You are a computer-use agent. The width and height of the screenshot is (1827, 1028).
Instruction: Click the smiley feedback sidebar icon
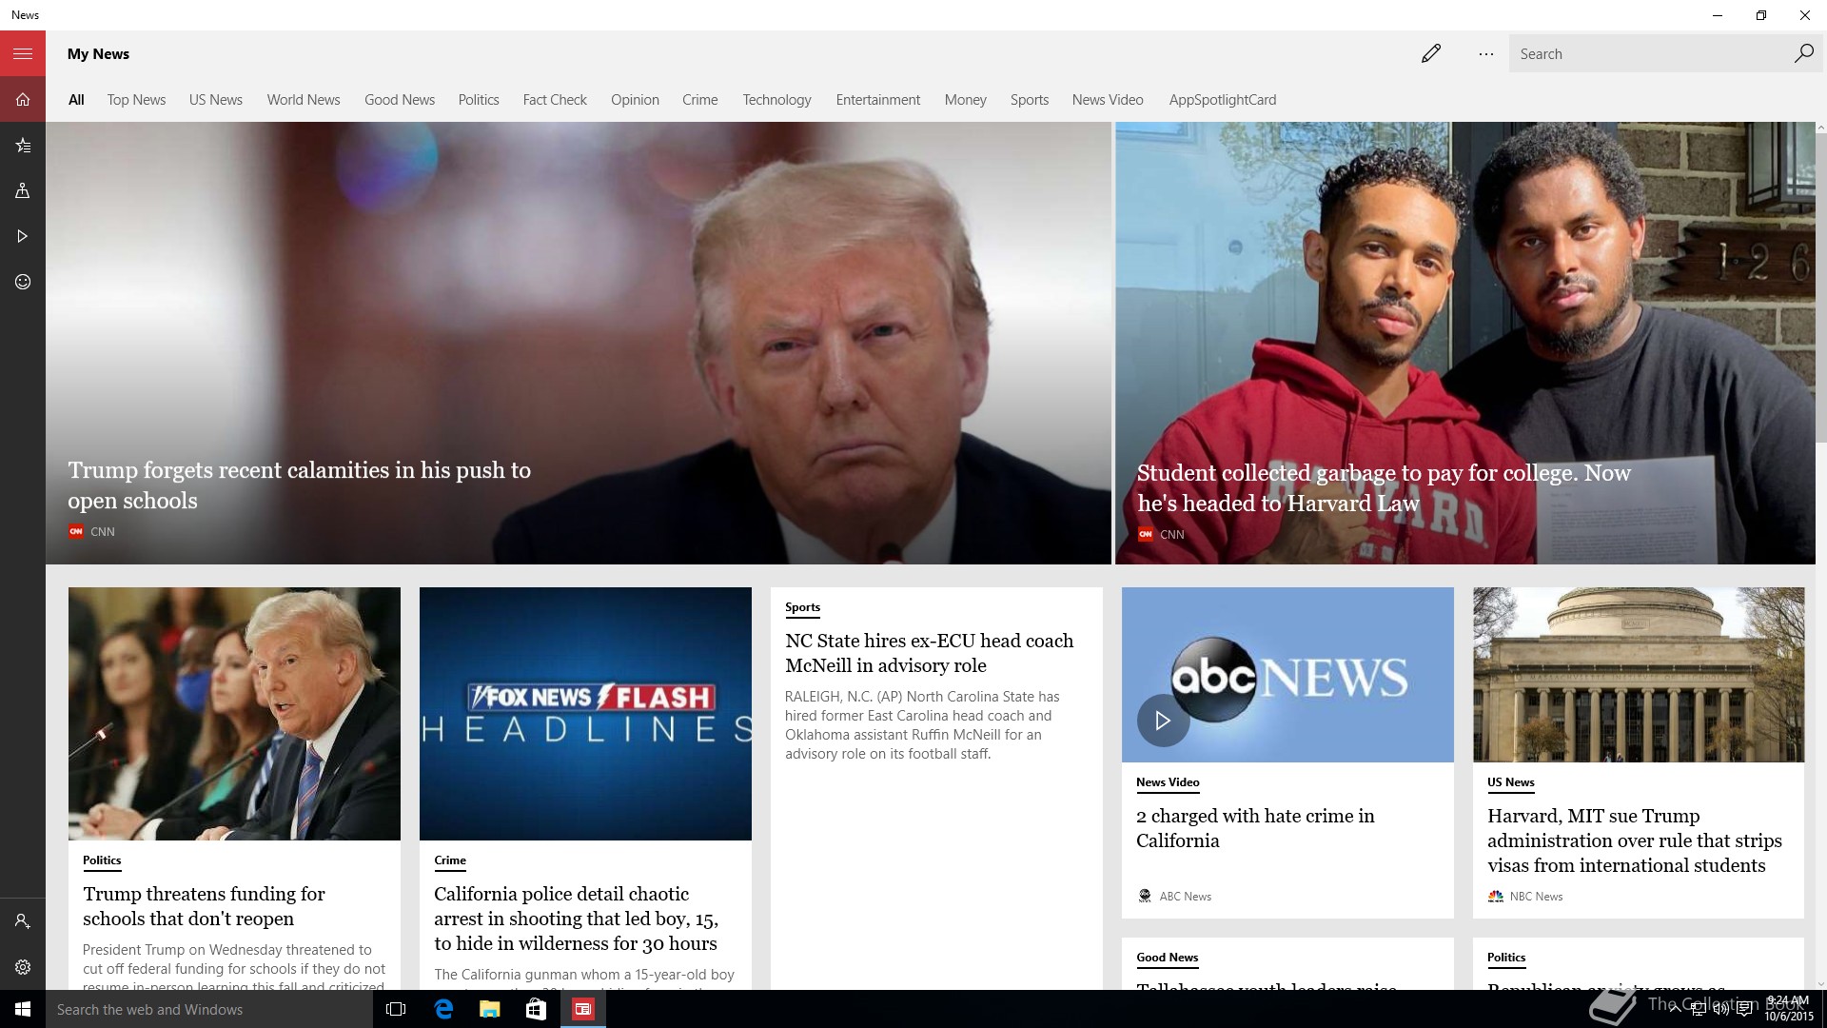(23, 282)
